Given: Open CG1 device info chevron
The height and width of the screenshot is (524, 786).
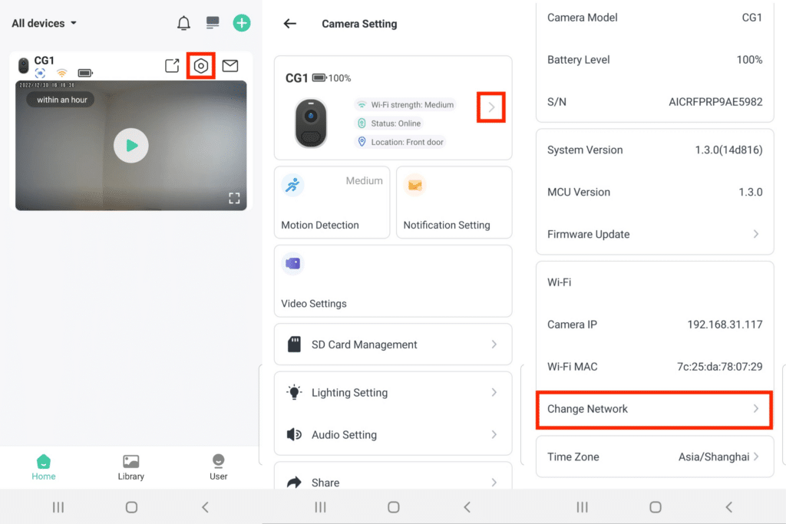Looking at the screenshot, I should point(491,107).
